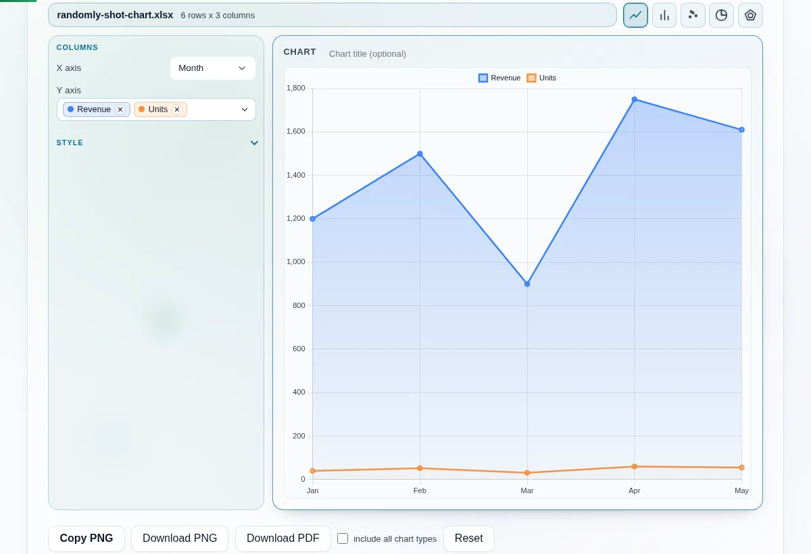Image resolution: width=811 pixels, height=554 pixels.
Task: Enable include all chart types checkbox
Action: point(343,538)
